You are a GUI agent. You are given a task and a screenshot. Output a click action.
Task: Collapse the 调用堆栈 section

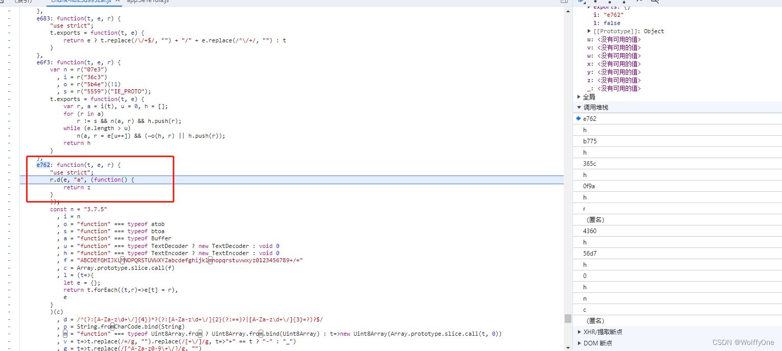click(x=579, y=107)
